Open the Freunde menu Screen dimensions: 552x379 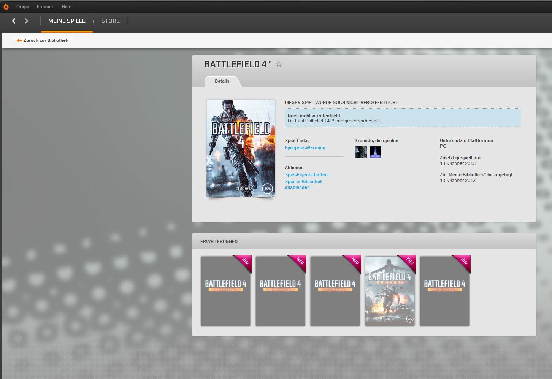click(46, 7)
